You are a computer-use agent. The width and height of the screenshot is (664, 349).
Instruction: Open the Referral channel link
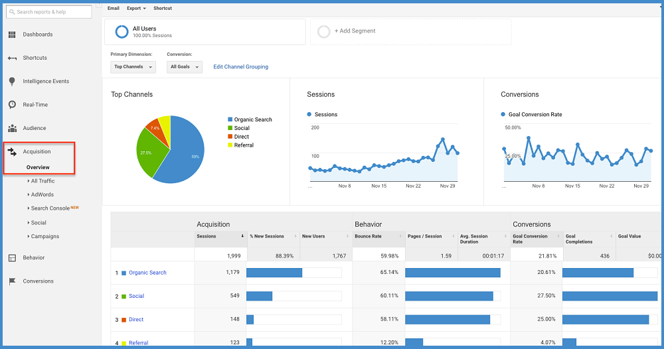[139, 342]
